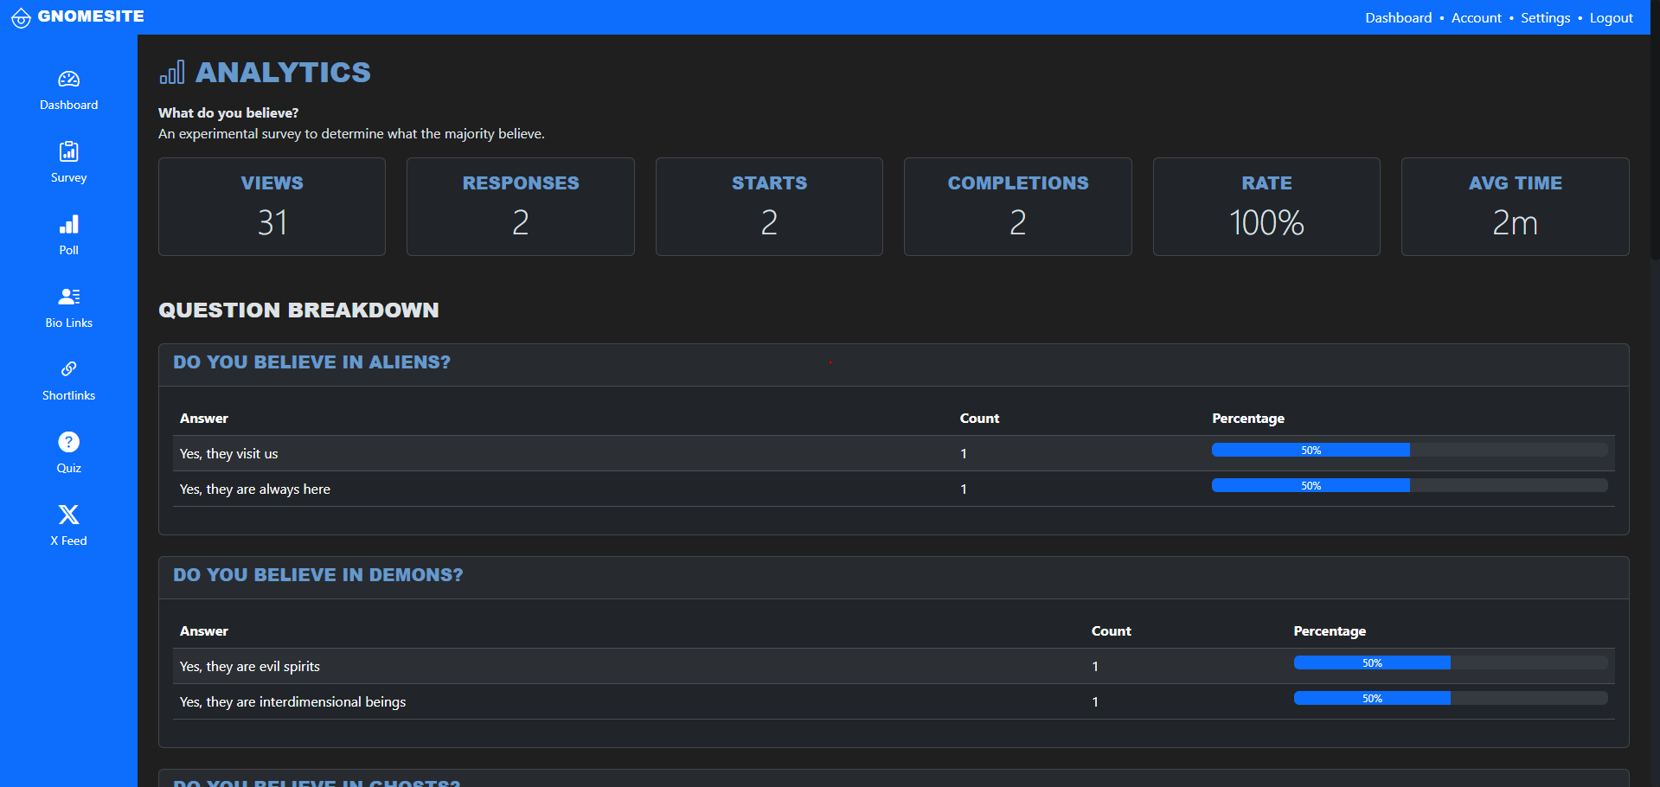Click count value for 'Yes, they visit us'
The width and height of the screenshot is (1660, 787).
coord(964,453)
